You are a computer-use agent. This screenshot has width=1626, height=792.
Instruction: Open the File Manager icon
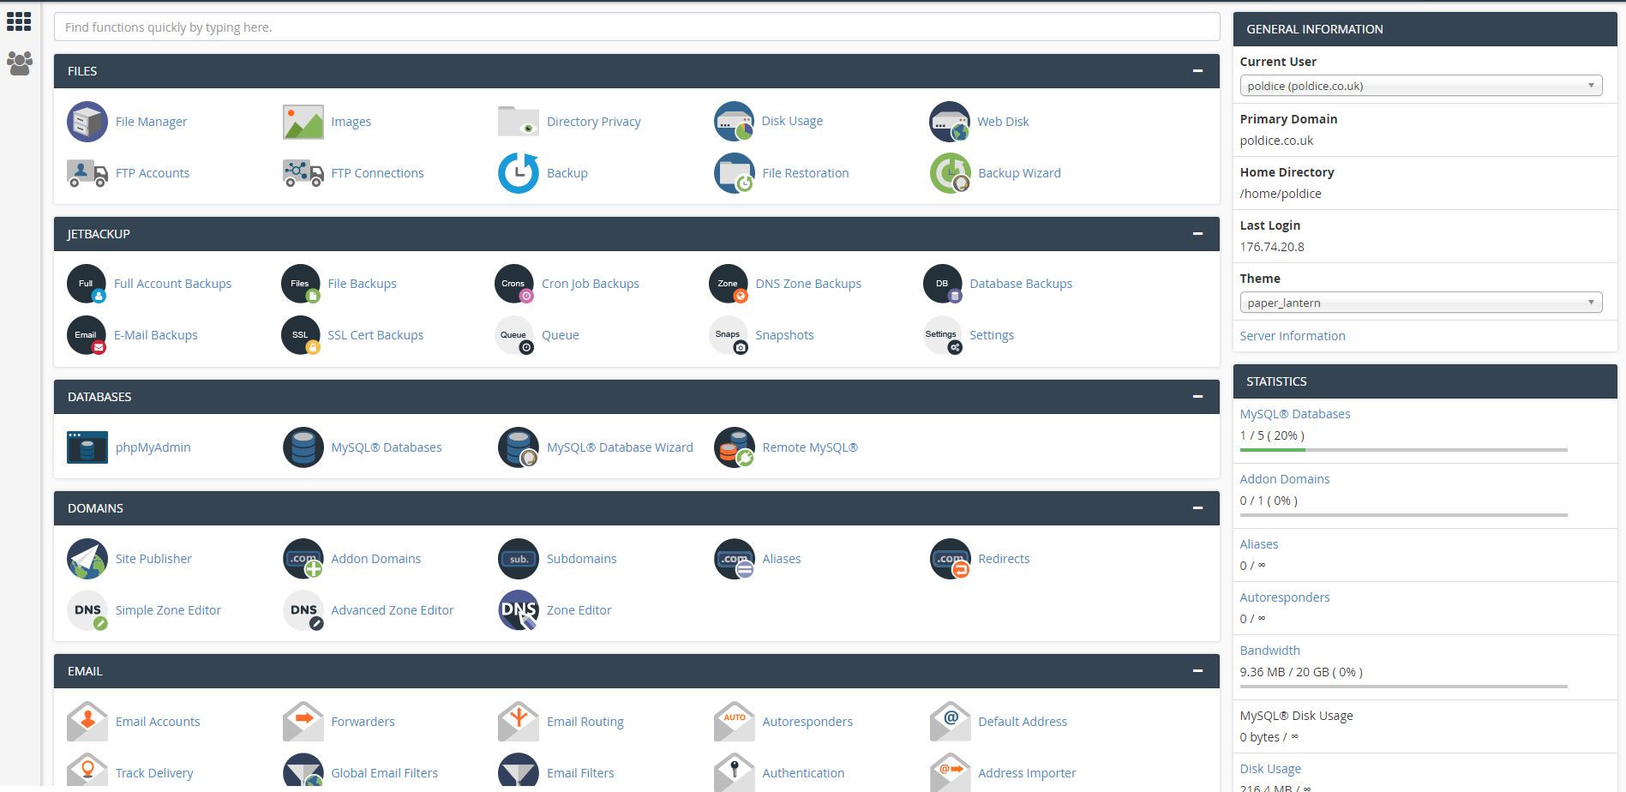click(87, 122)
